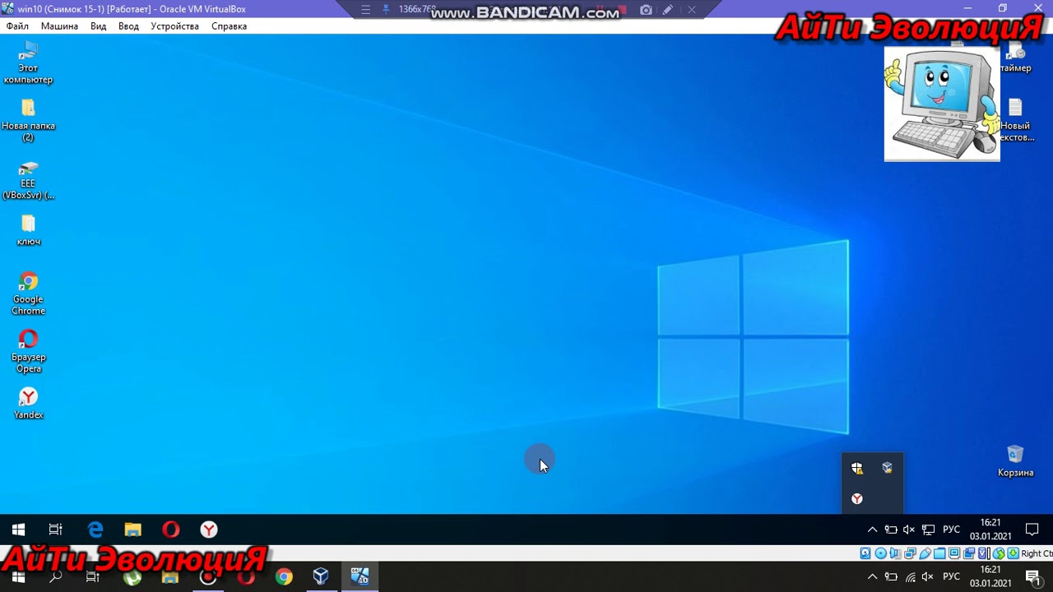Image resolution: width=1053 pixels, height=592 pixels.
Task: Select the Google Chrome desktop shortcut
Action: 28,294
